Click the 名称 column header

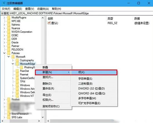[x=76, y=18]
